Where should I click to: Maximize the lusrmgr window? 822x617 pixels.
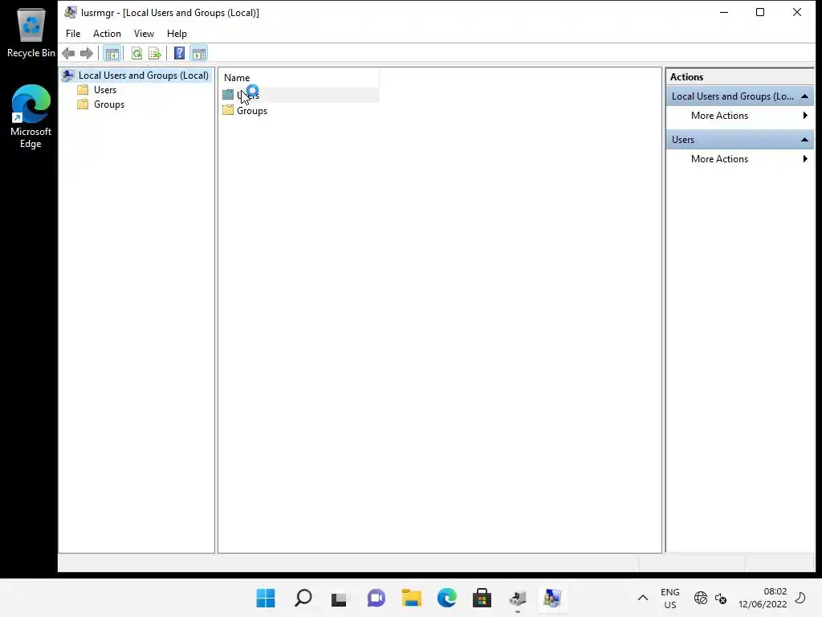[x=760, y=12]
